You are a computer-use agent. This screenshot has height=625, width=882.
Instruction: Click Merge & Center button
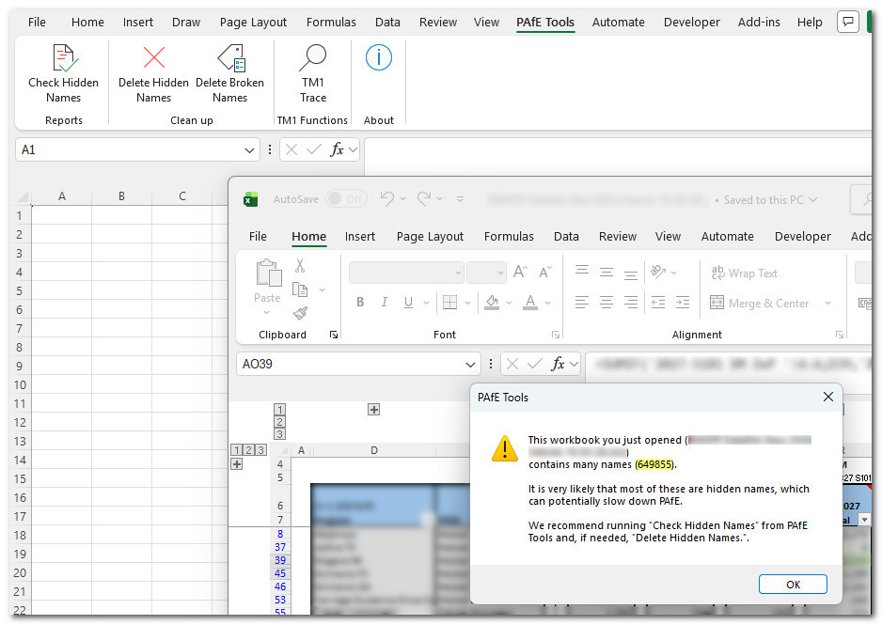pos(759,303)
